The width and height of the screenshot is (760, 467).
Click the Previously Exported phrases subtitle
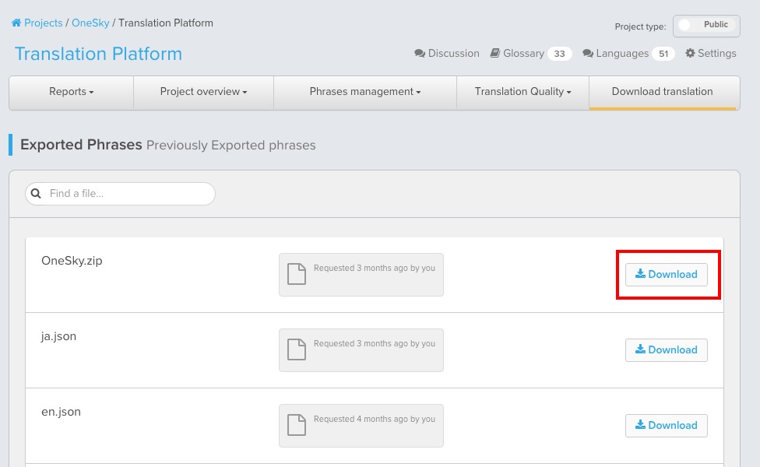click(231, 146)
